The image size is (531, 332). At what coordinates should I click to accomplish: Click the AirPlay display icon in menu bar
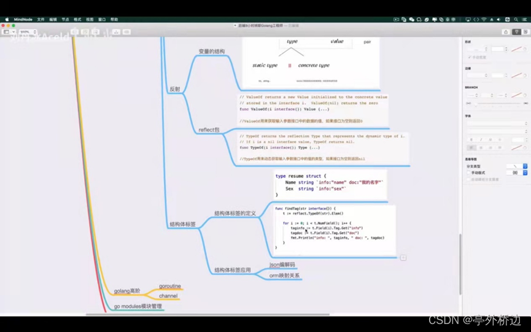468,20
